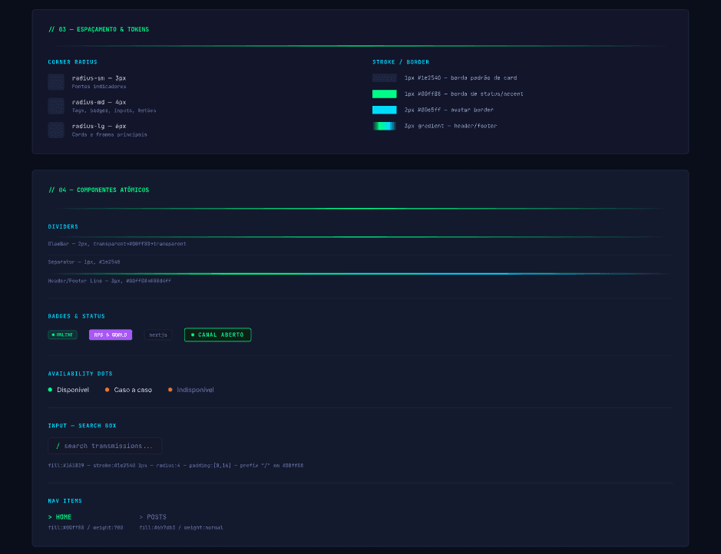Select the RPG & WORLD badge

point(110,335)
